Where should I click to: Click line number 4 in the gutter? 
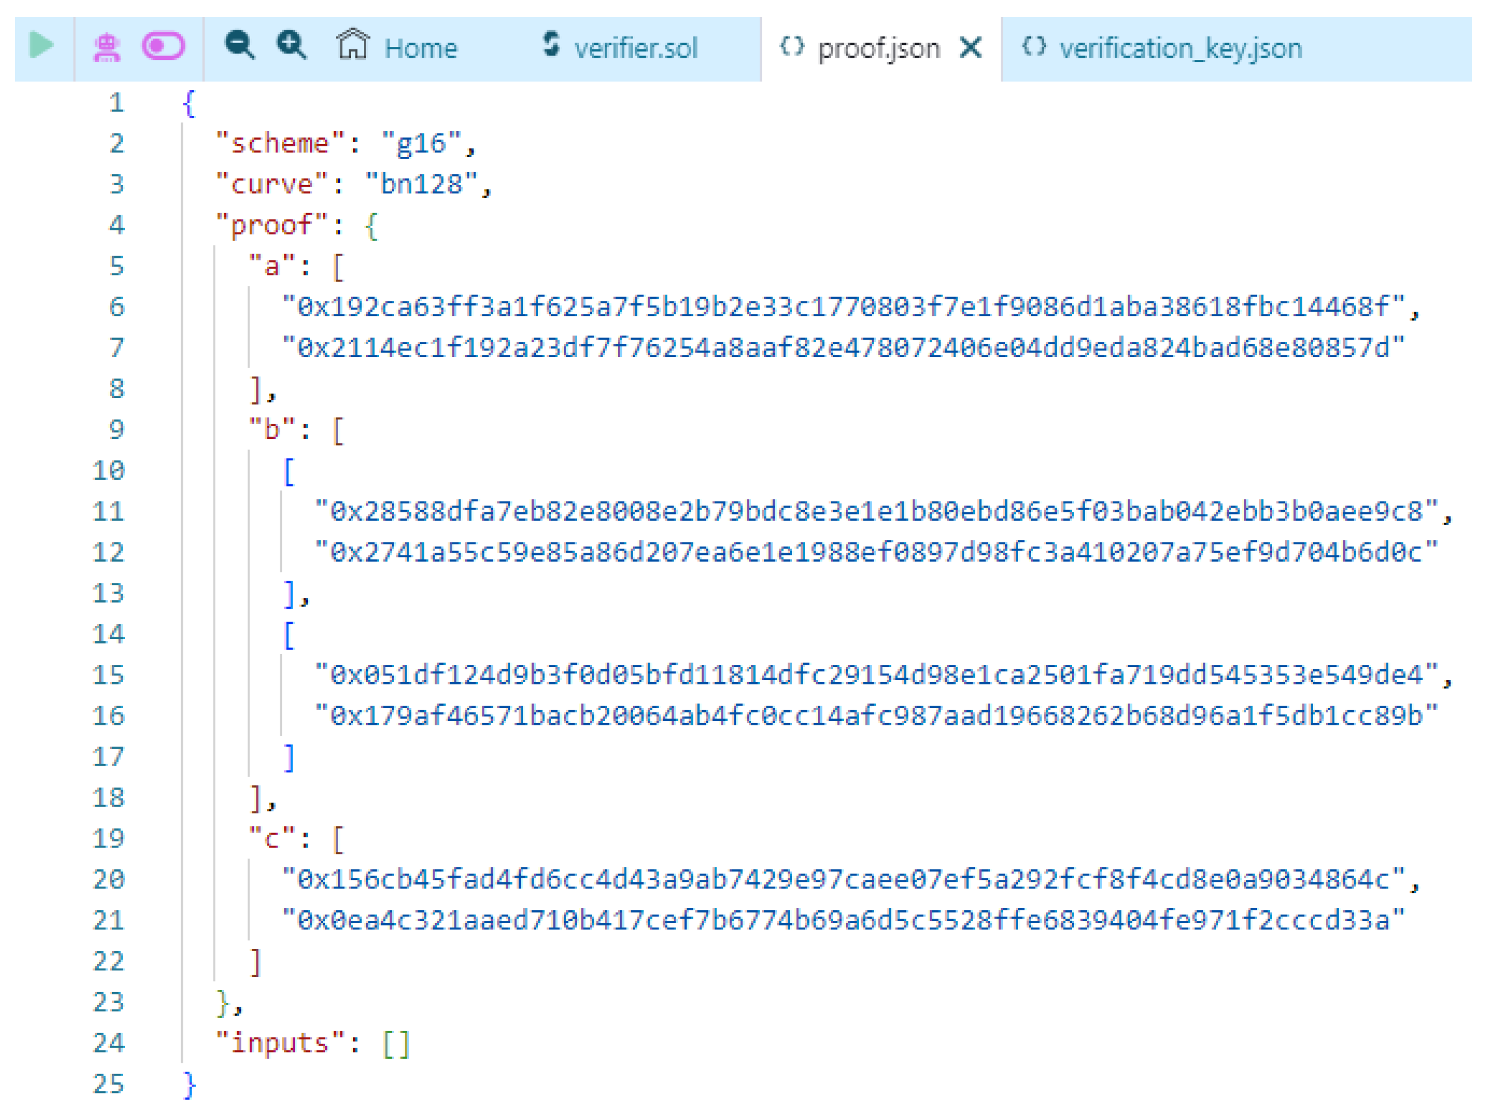click(x=117, y=225)
